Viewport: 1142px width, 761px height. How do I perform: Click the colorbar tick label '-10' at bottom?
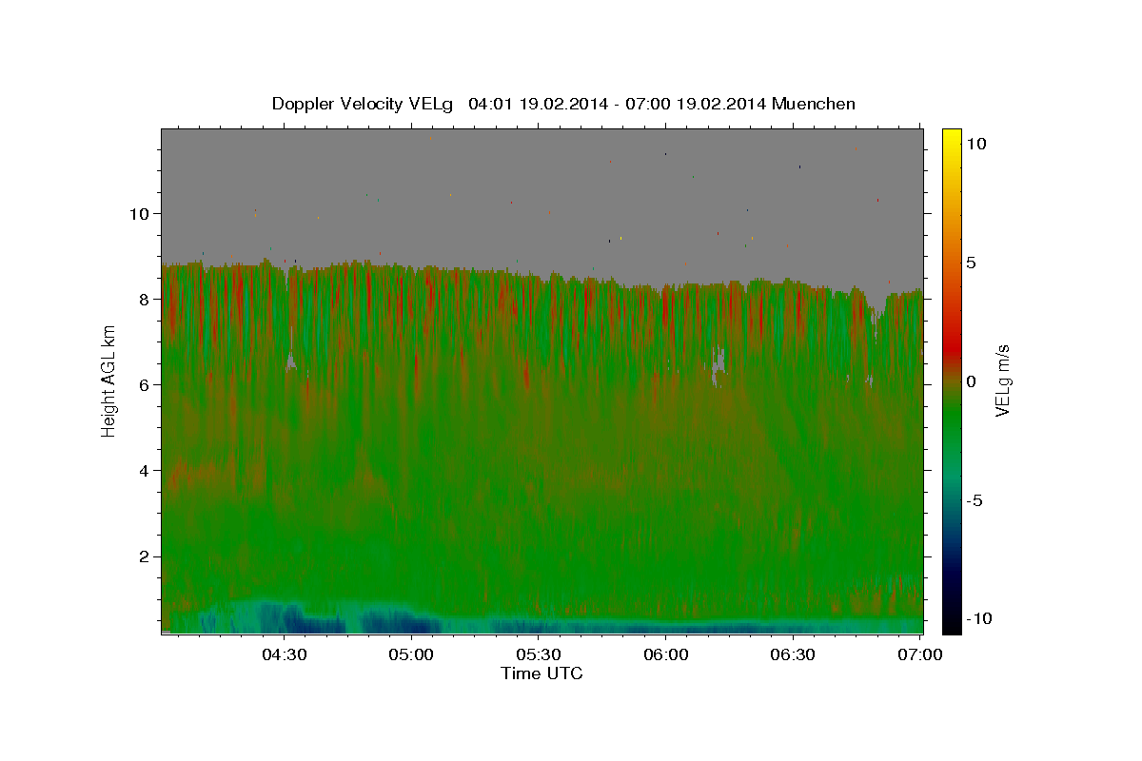[978, 618]
